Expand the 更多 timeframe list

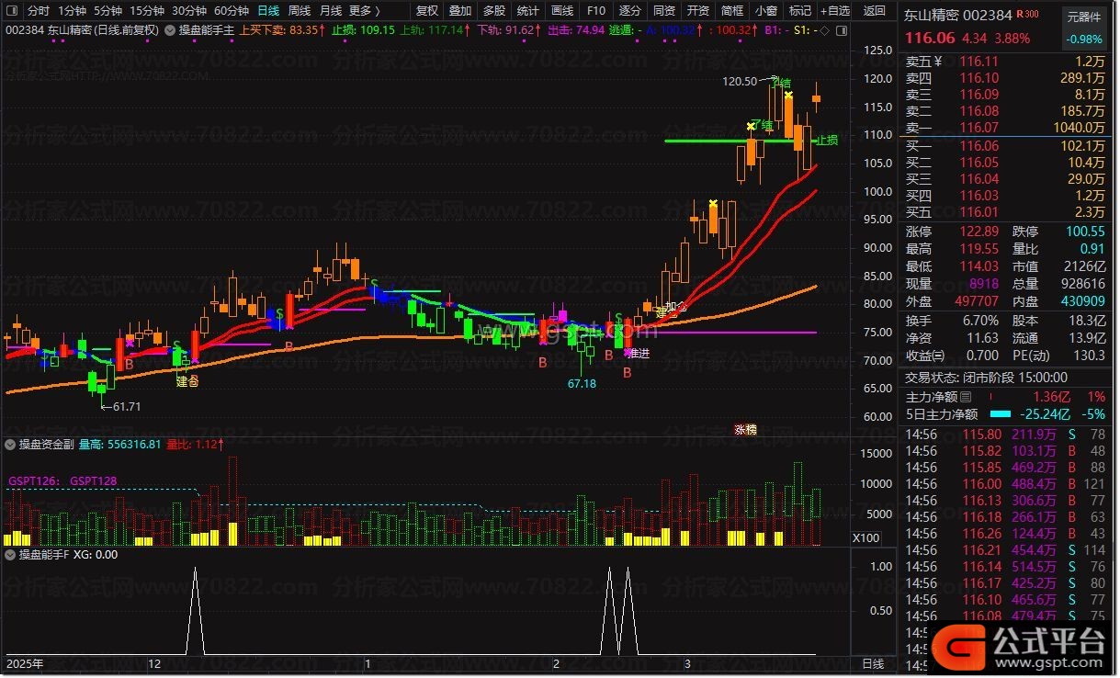365,11
